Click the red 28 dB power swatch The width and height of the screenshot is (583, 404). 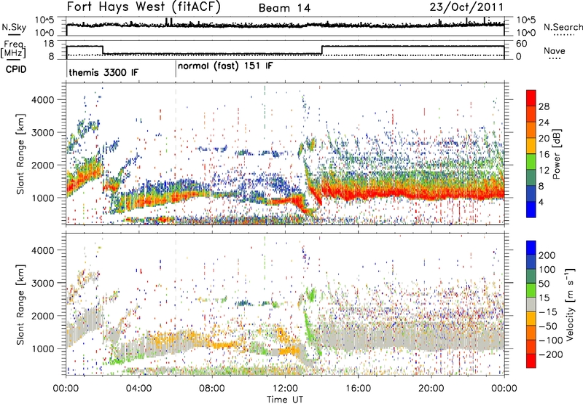click(531, 98)
